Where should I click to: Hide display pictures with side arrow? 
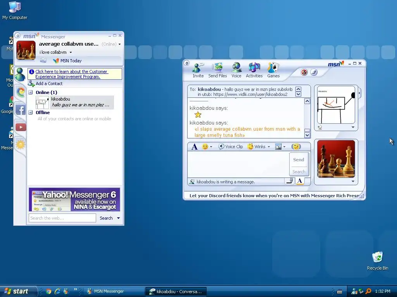pyautogui.click(x=359, y=93)
